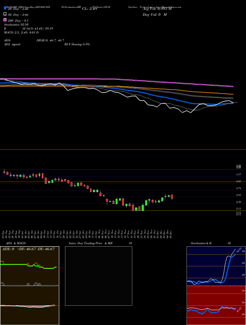Viewport: 246px width, 325px height.
Task: Click the 'ADX: 0 +DY: 46.67 -DY: 46.67' header
Action: coord(28,249)
